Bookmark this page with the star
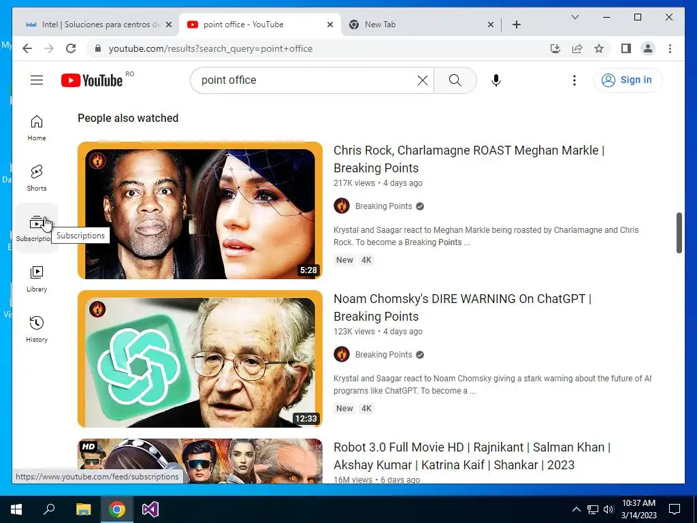The image size is (697, 523). tap(599, 48)
